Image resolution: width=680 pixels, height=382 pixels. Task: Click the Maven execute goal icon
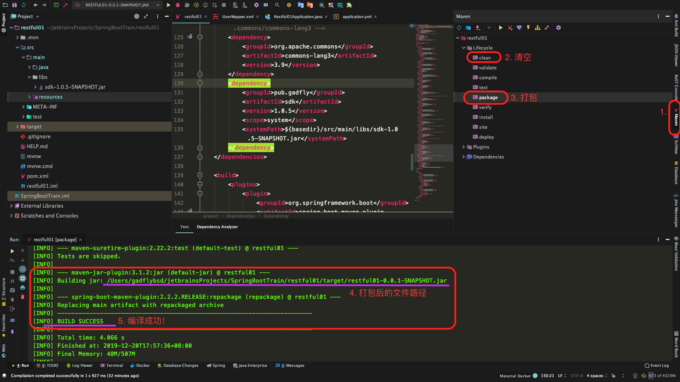pyautogui.click(x=510, y=28)
